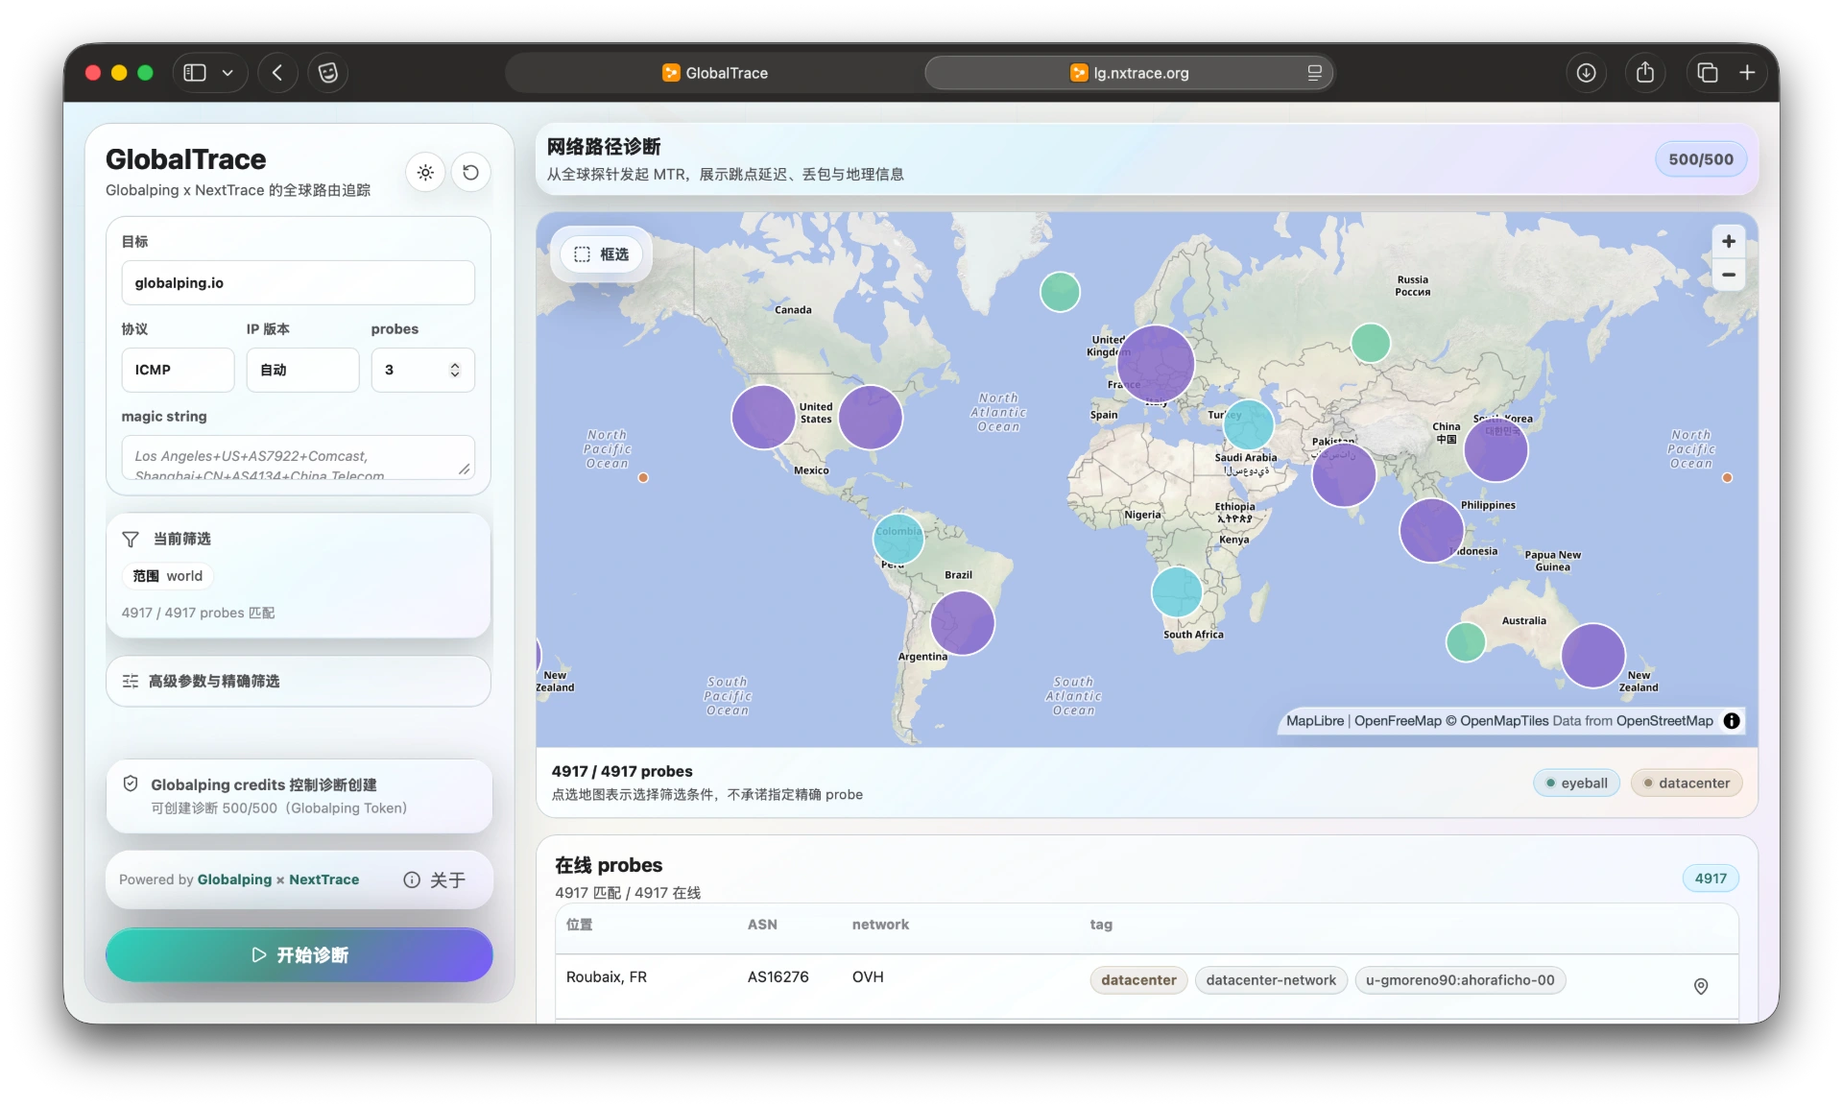The width and height of the screenshot is (1843, 1108).
Task: Select the lg.nxtrace.org browser tab
Action: (x=1129, y=73)
